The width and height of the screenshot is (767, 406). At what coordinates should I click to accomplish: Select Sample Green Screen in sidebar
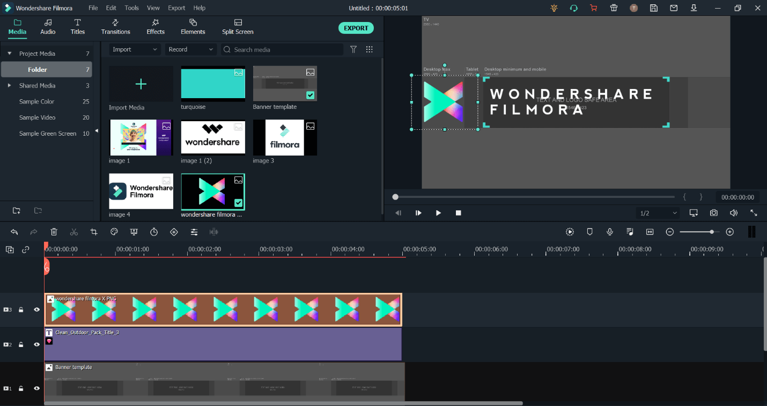(x=48, y=134)
